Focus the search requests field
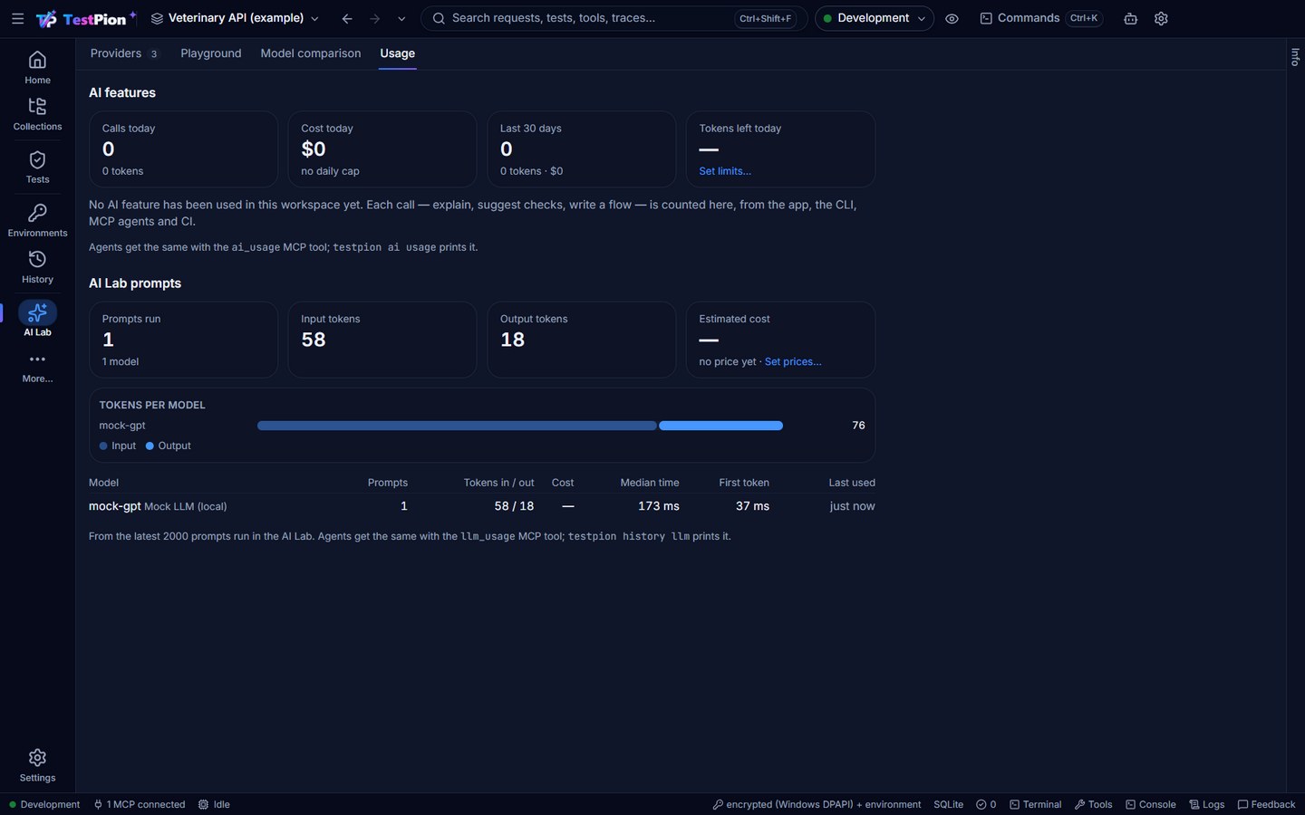Screen dimensions: 1305x815 pos(614,18)
